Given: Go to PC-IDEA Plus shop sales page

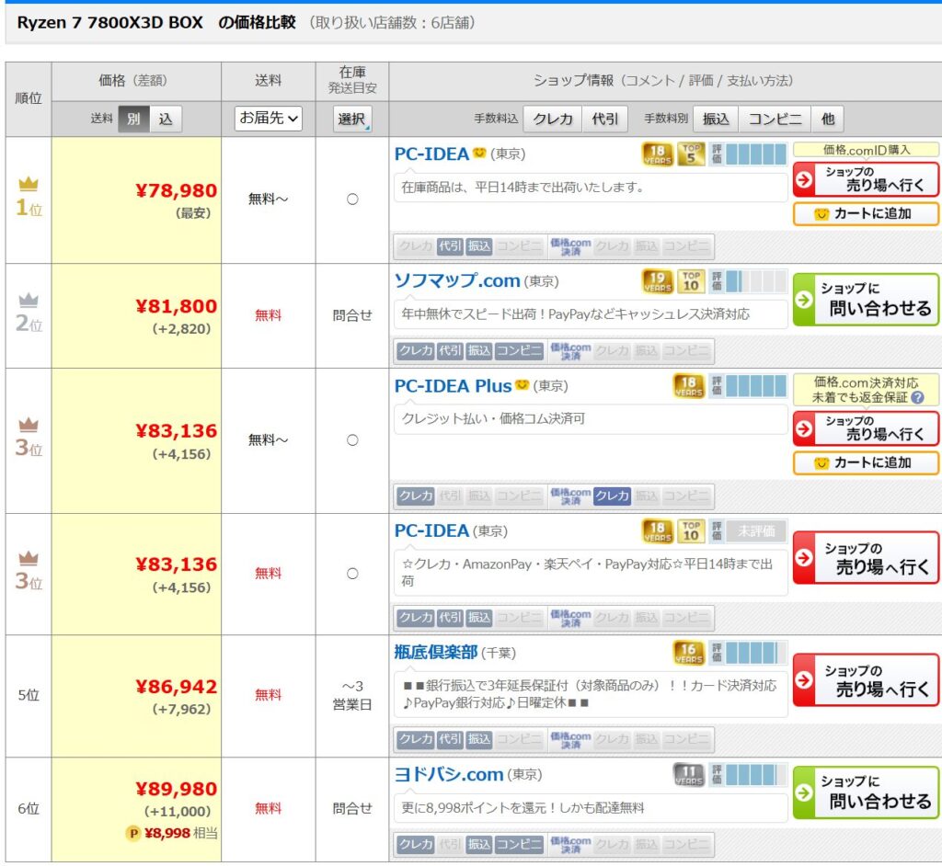Looking at the screenshot, I should [866, 428].
